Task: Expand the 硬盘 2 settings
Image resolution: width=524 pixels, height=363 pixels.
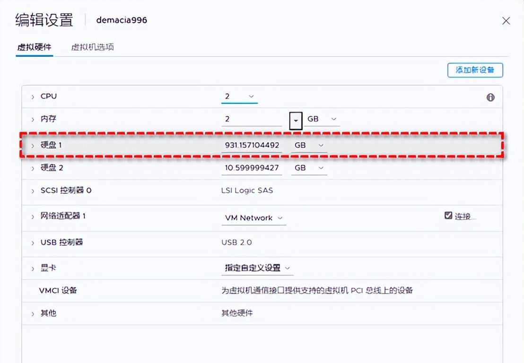Action: (32, 168)
